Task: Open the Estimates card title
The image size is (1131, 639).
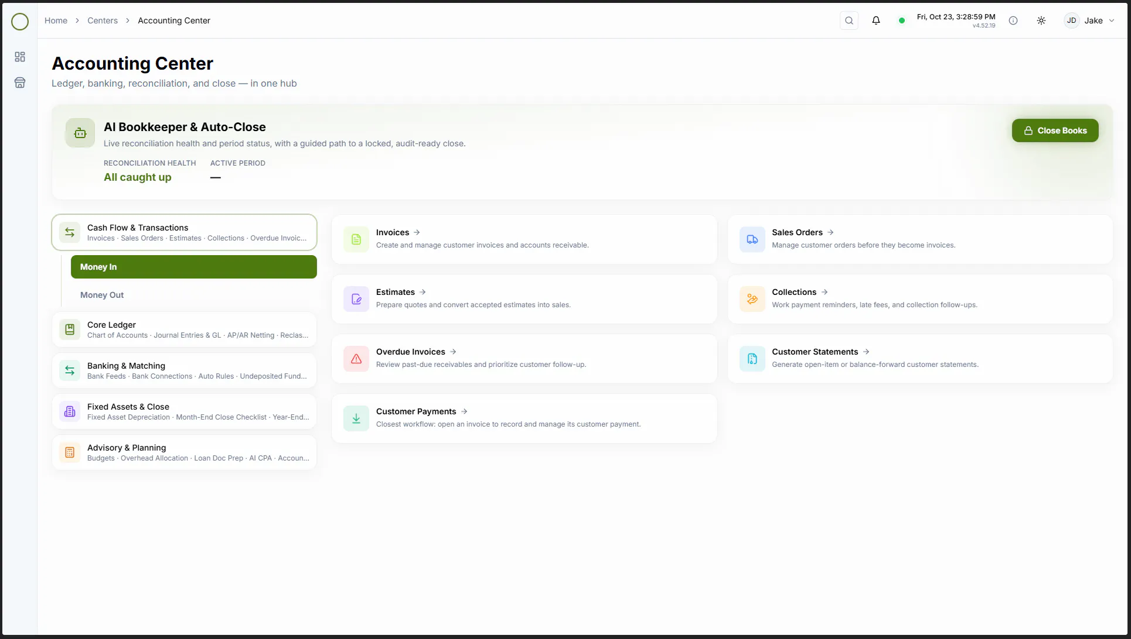Action: [396, 292]
